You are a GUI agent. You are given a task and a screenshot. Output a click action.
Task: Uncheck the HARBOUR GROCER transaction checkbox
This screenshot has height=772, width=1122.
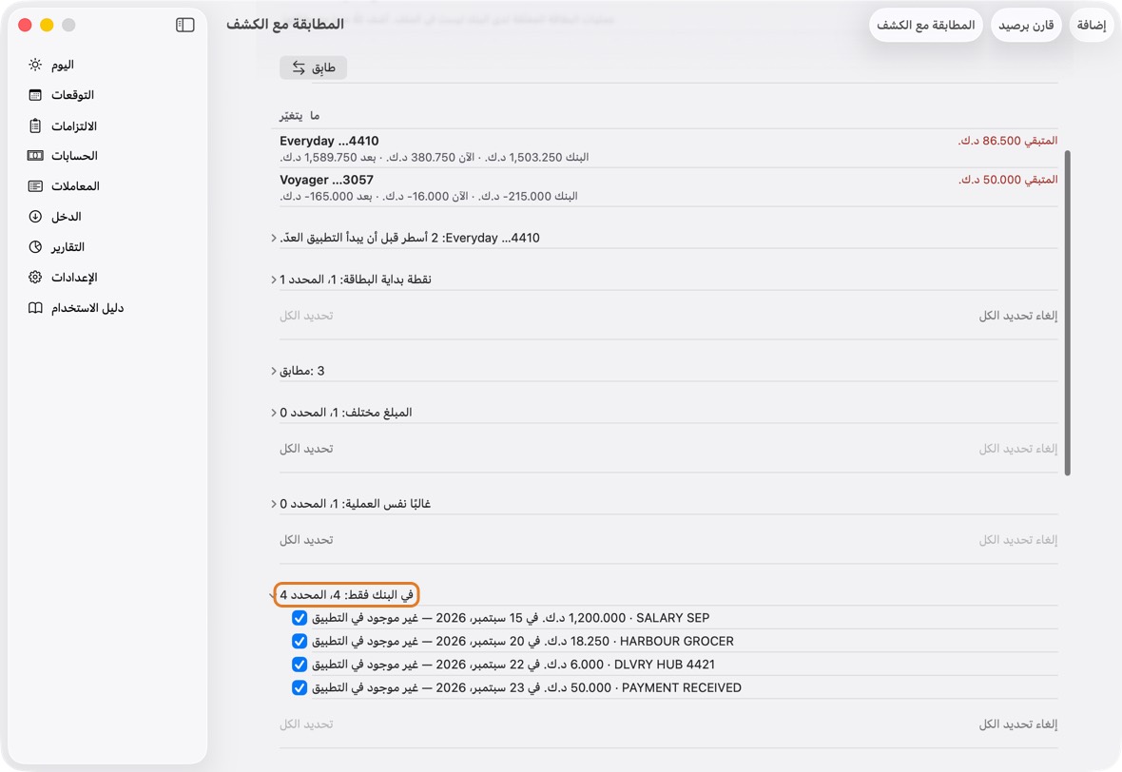300,641
